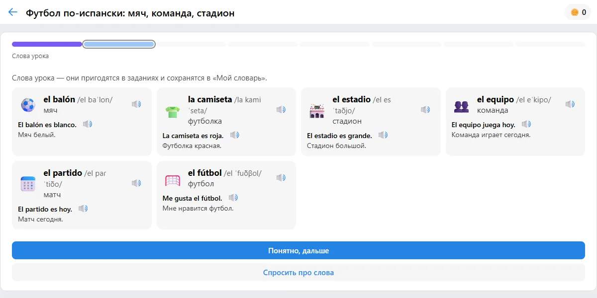597x298 pixels.
Task: Click the green t-shirt picture
Action: pyautogui.click(x=173, y=112)
